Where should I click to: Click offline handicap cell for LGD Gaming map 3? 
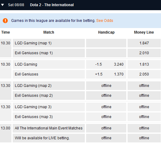(106, 107)
